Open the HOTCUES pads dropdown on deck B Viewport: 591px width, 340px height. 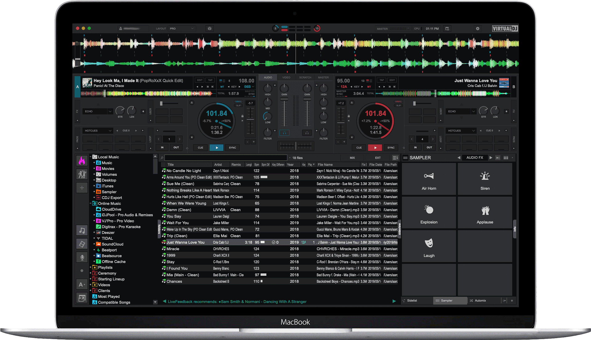coord(461,131)
